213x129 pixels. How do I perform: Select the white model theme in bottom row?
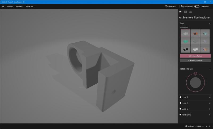coord(195,49)
